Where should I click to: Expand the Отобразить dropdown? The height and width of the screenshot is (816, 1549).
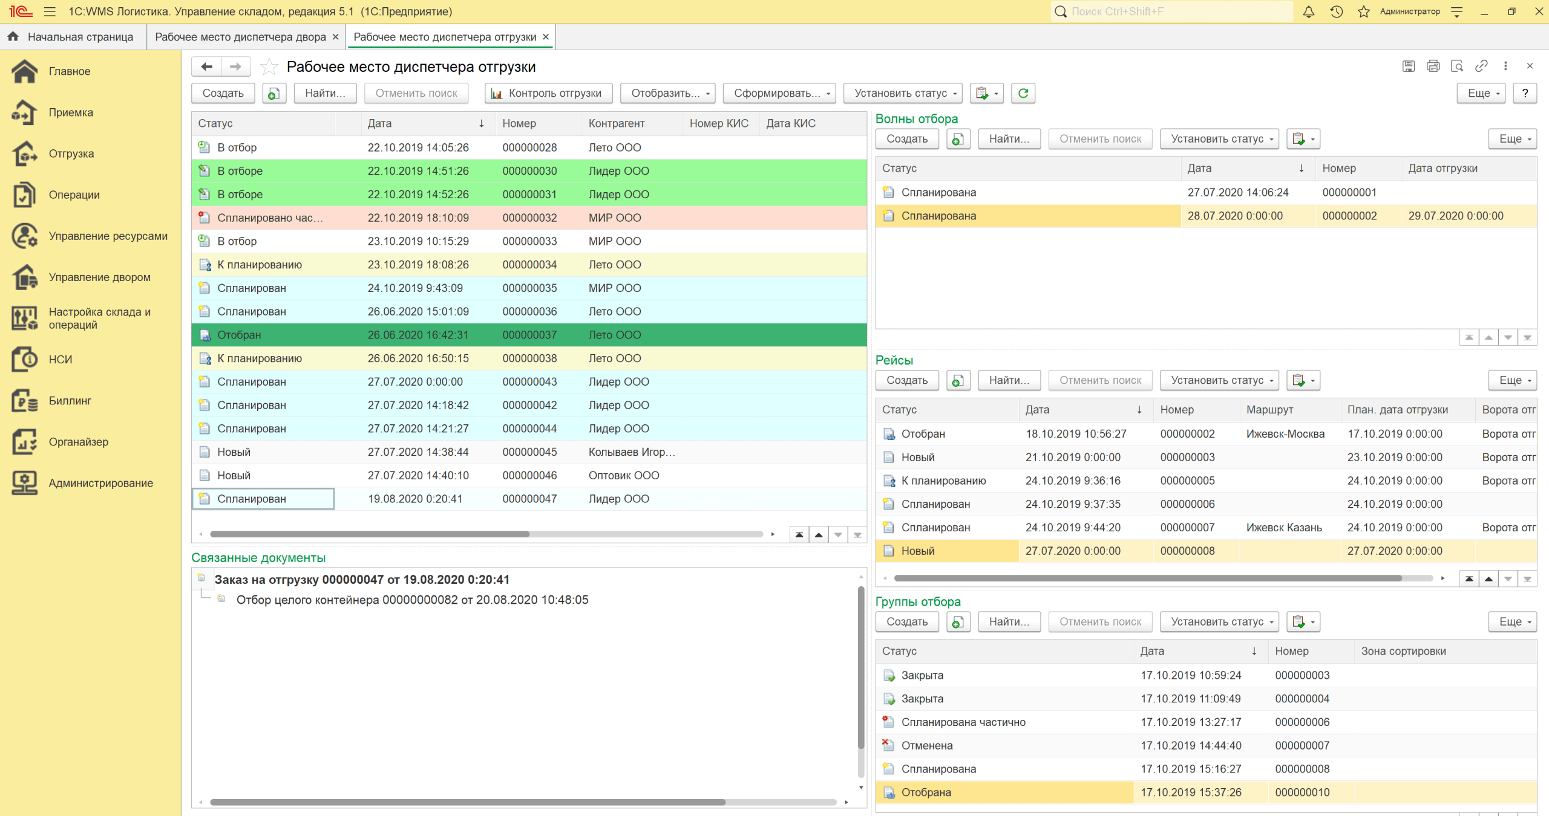668,93
